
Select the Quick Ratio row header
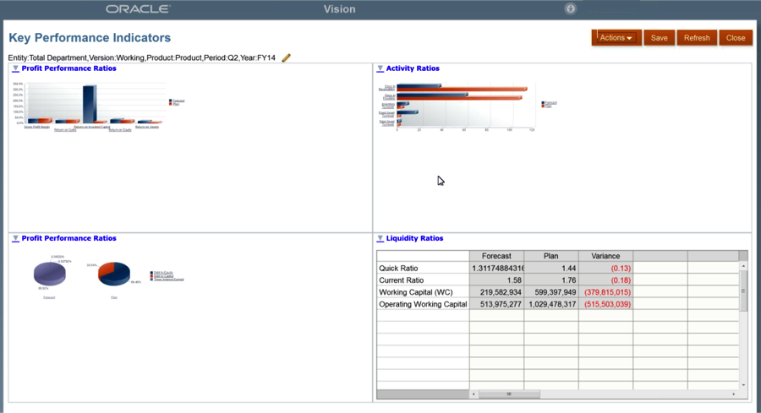point(422,269)
